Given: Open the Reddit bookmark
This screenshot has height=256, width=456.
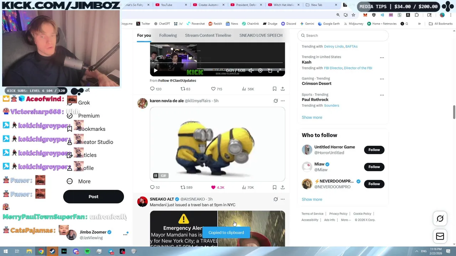Looking at the screenshot, I should [x=215, y=24].
